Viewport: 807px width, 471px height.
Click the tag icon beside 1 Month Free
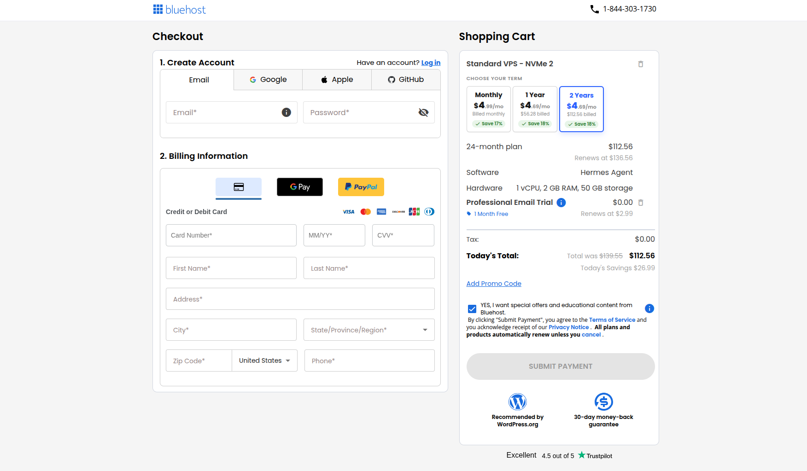[x=469, y=214]
